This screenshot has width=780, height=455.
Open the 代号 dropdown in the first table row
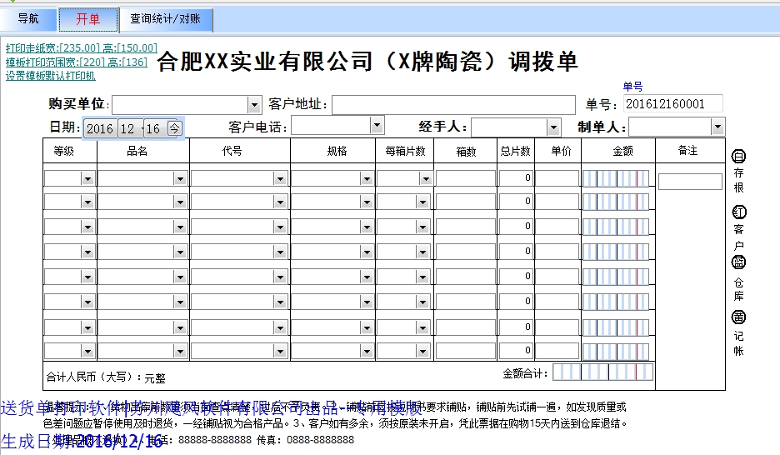click(280, 178)
